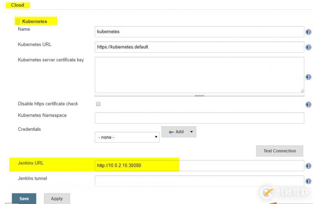Click into the Kubernetes URL input field
This screenshot has height=204, width=313.
pos(199,47)
